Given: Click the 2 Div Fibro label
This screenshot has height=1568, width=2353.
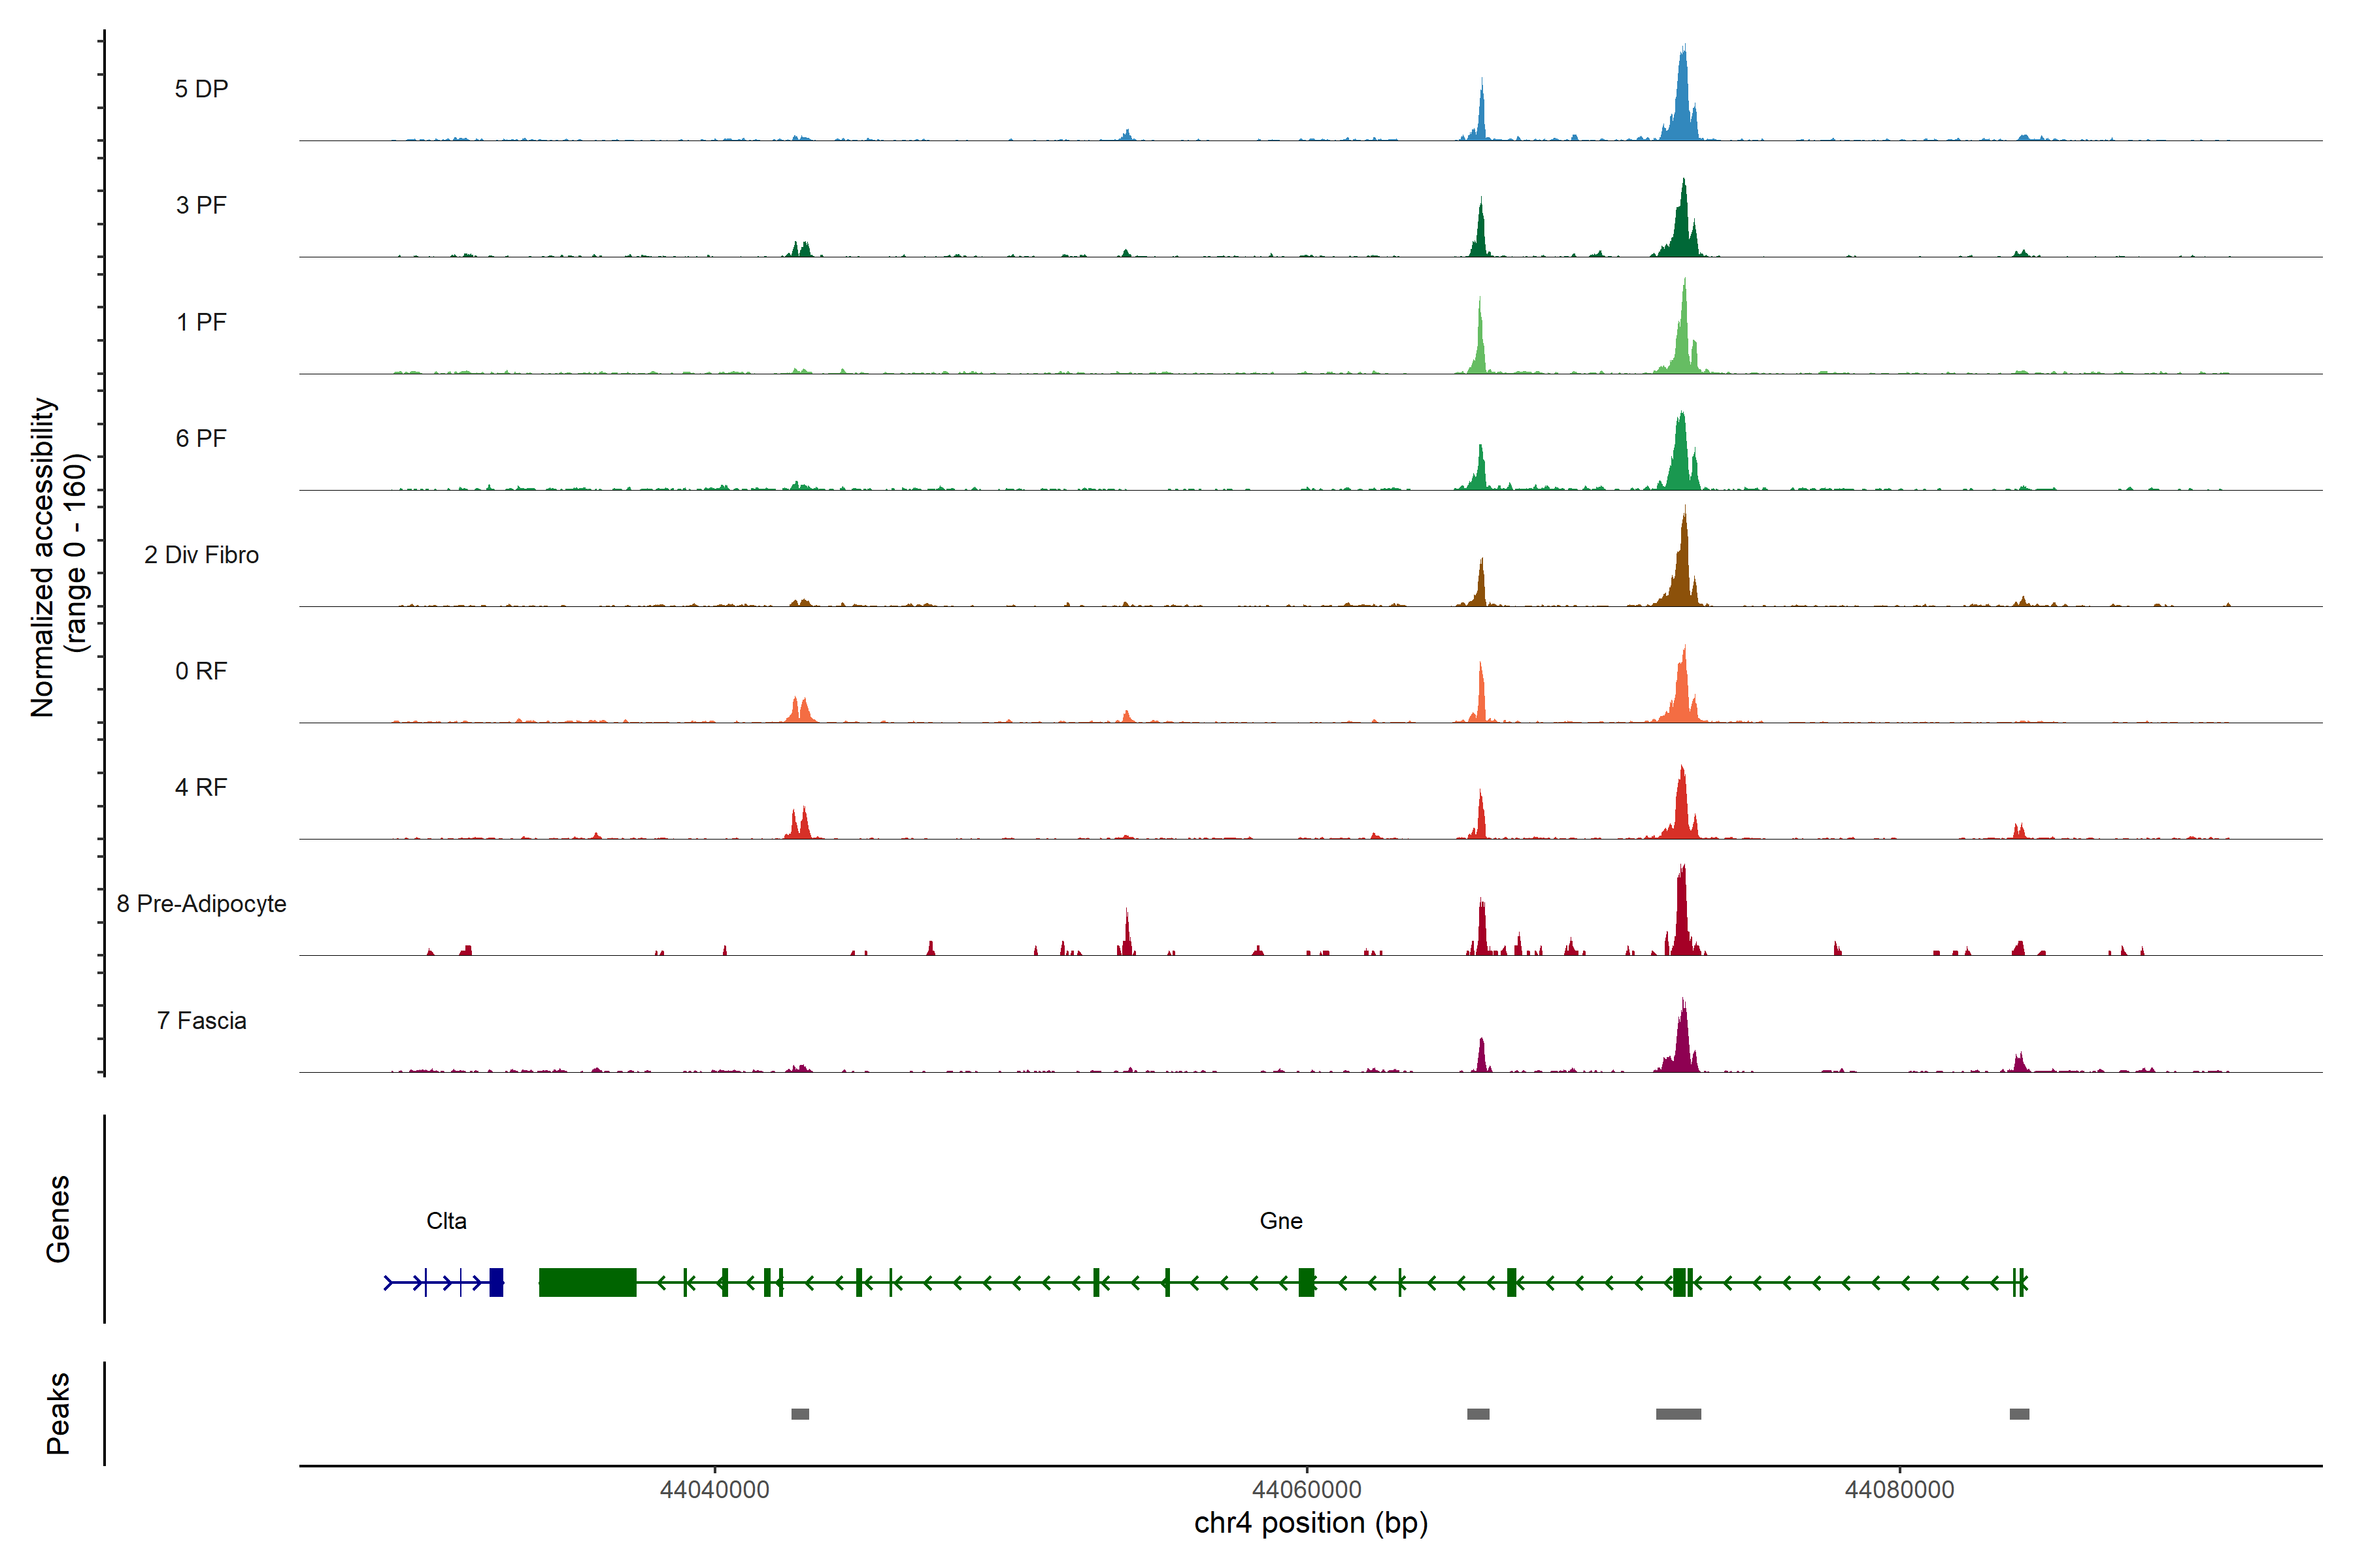Looking at the screenshot, I should tap(201, 555).
